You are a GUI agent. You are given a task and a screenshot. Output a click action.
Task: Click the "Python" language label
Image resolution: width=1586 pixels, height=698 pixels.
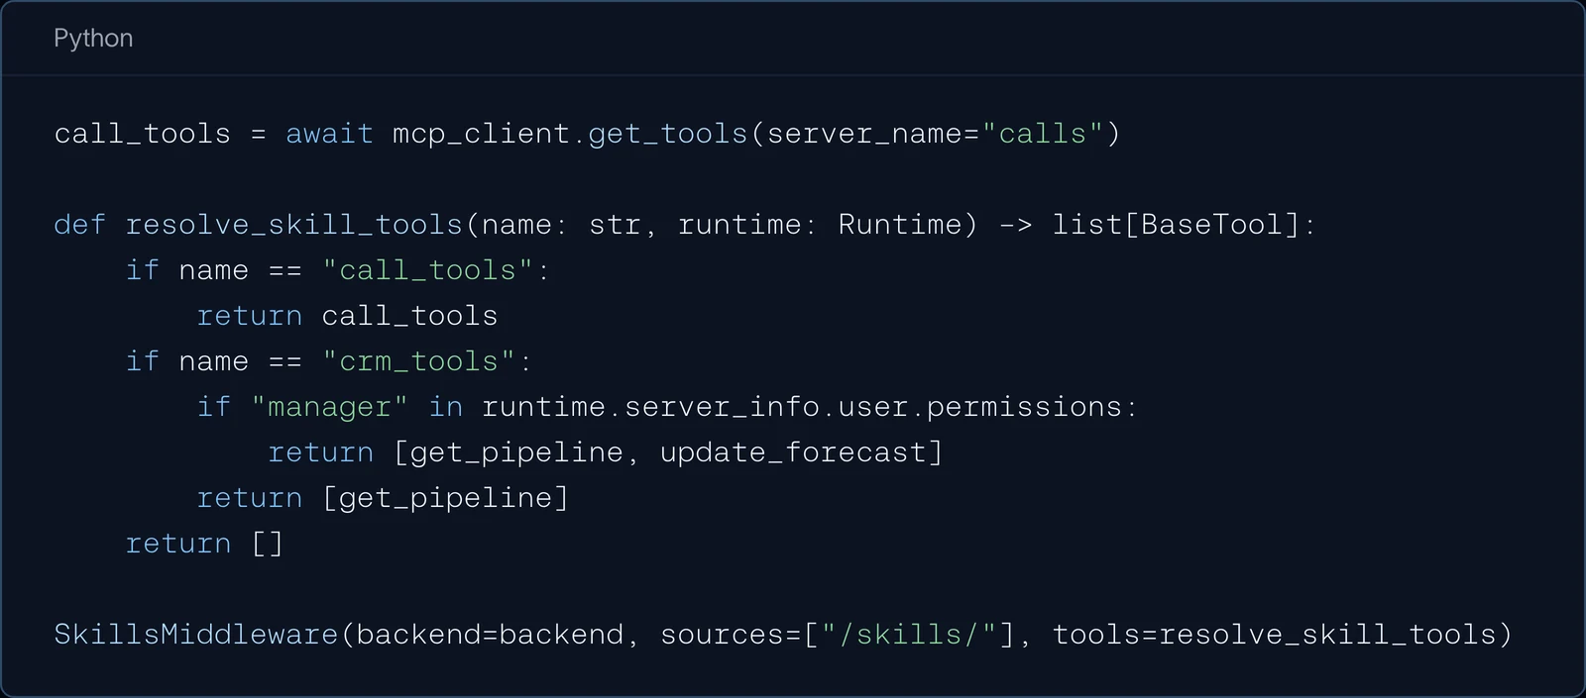[93, 39]
